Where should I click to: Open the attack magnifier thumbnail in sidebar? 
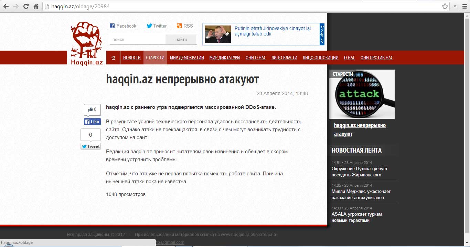[x=362, y=94]
